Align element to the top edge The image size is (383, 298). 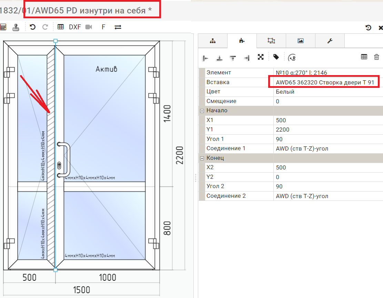pyautogui.click(x=233, y=58)
